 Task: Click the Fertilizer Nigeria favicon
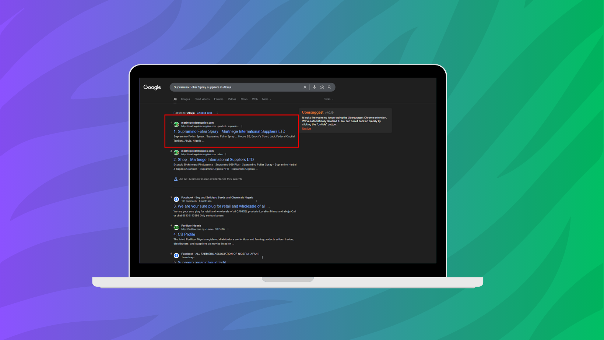click(176, 227)
